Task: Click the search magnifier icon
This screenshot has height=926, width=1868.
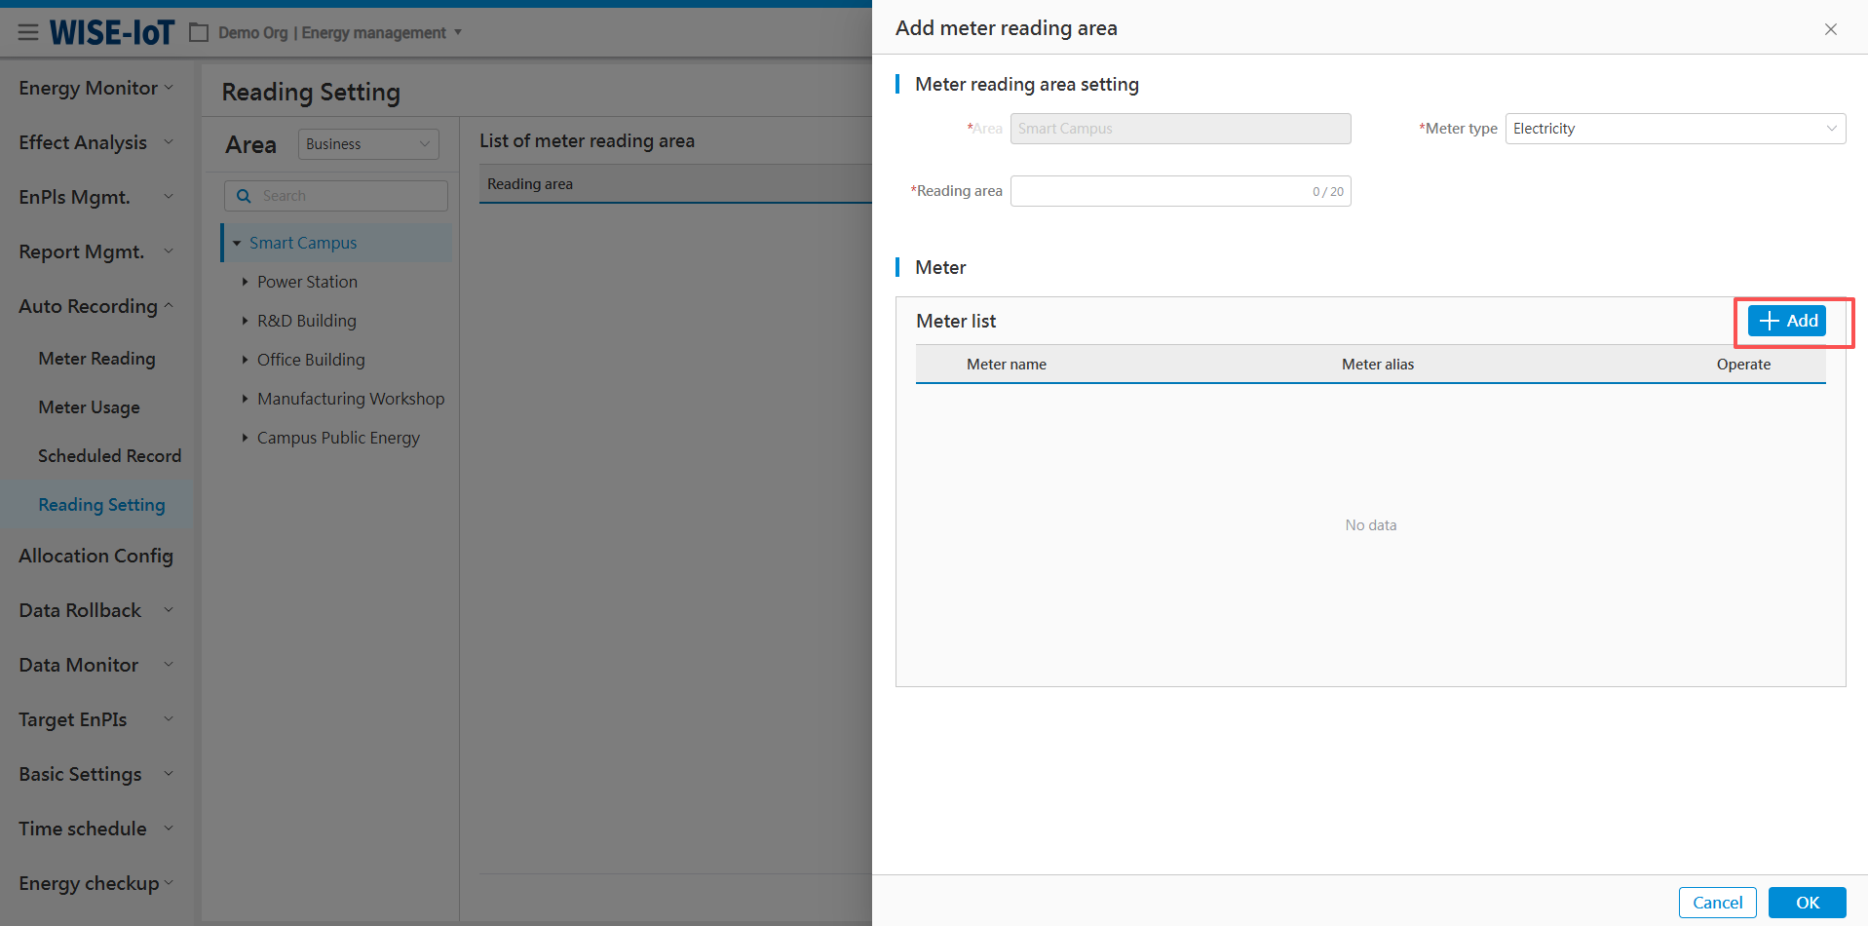Action: pos(244,196)
